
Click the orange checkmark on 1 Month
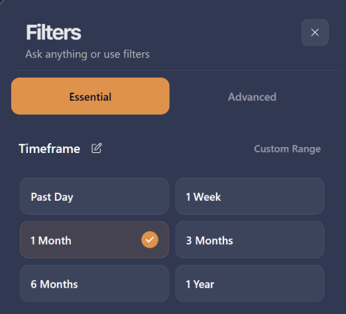pos(150,240)
